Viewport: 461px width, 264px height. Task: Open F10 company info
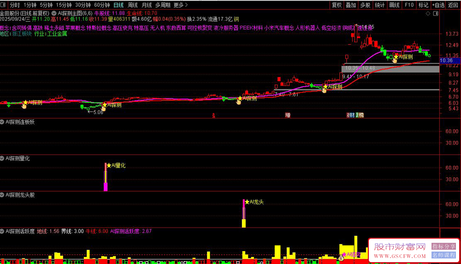(x=409, y=5)
